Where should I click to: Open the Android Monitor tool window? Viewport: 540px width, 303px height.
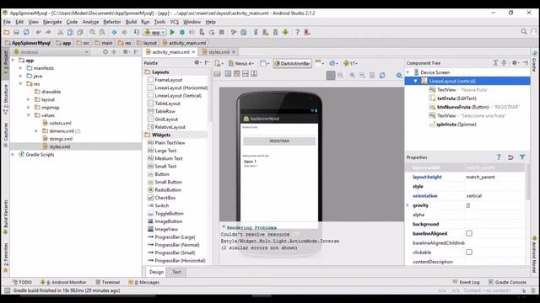[63, 282]
